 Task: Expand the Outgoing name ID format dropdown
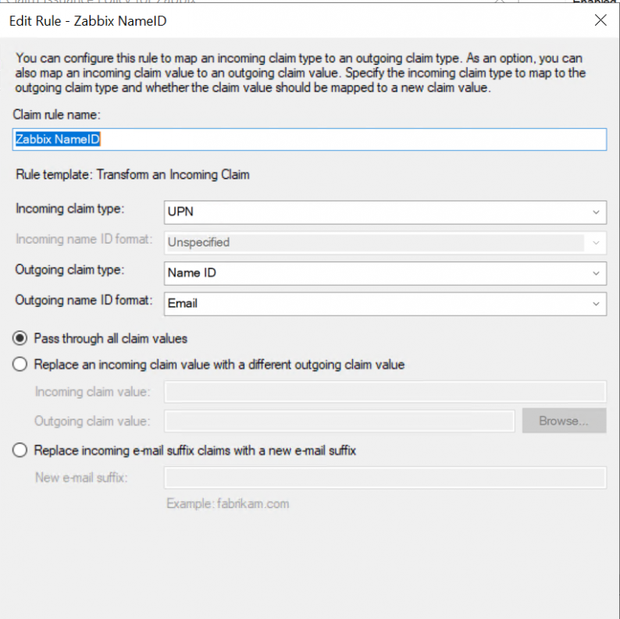385,304
